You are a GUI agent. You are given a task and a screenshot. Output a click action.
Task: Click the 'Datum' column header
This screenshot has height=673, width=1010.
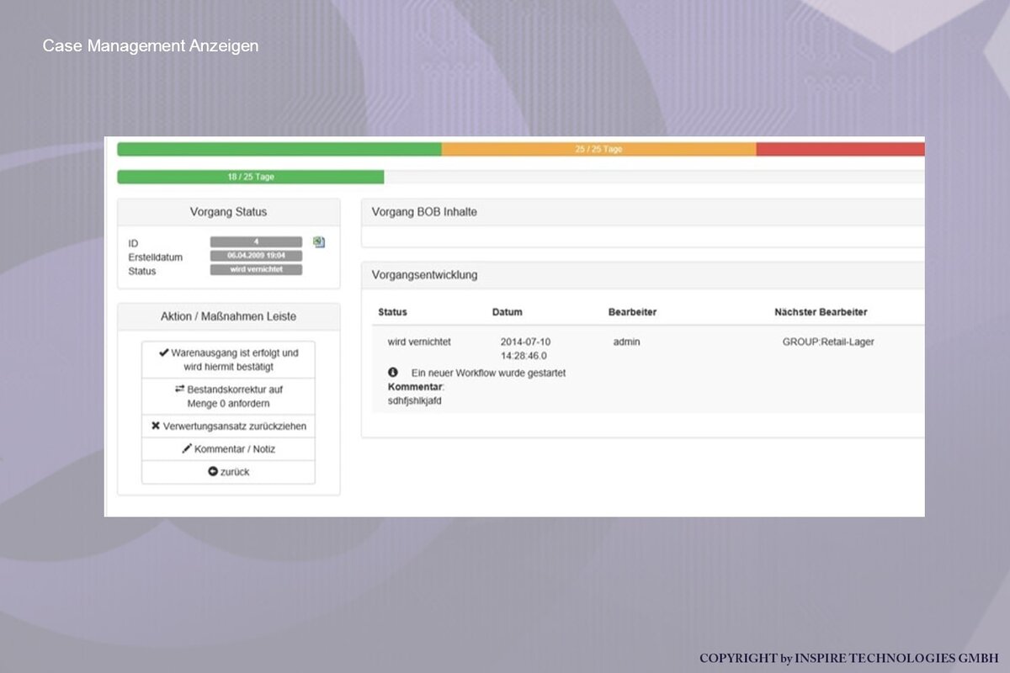(508, 312)
